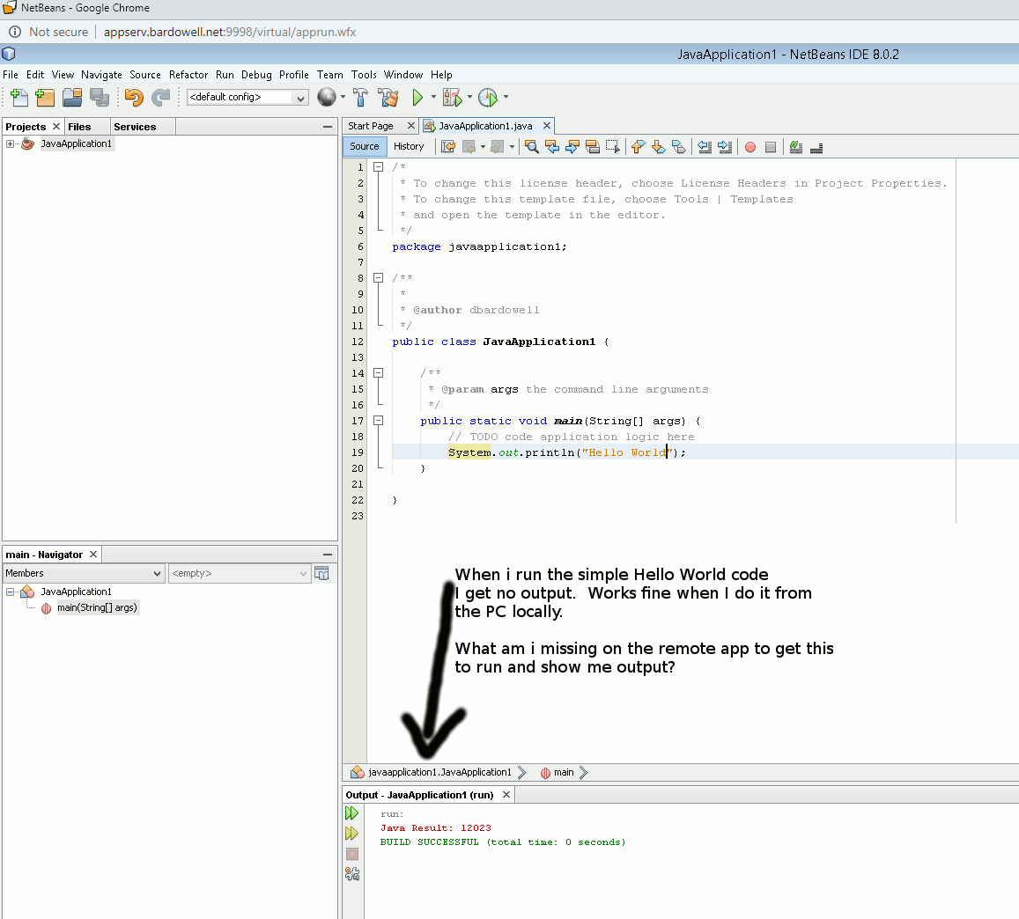The image size is (1019, 919).
Task: Click the Shift Line Left icon
Action: point(705,147)
